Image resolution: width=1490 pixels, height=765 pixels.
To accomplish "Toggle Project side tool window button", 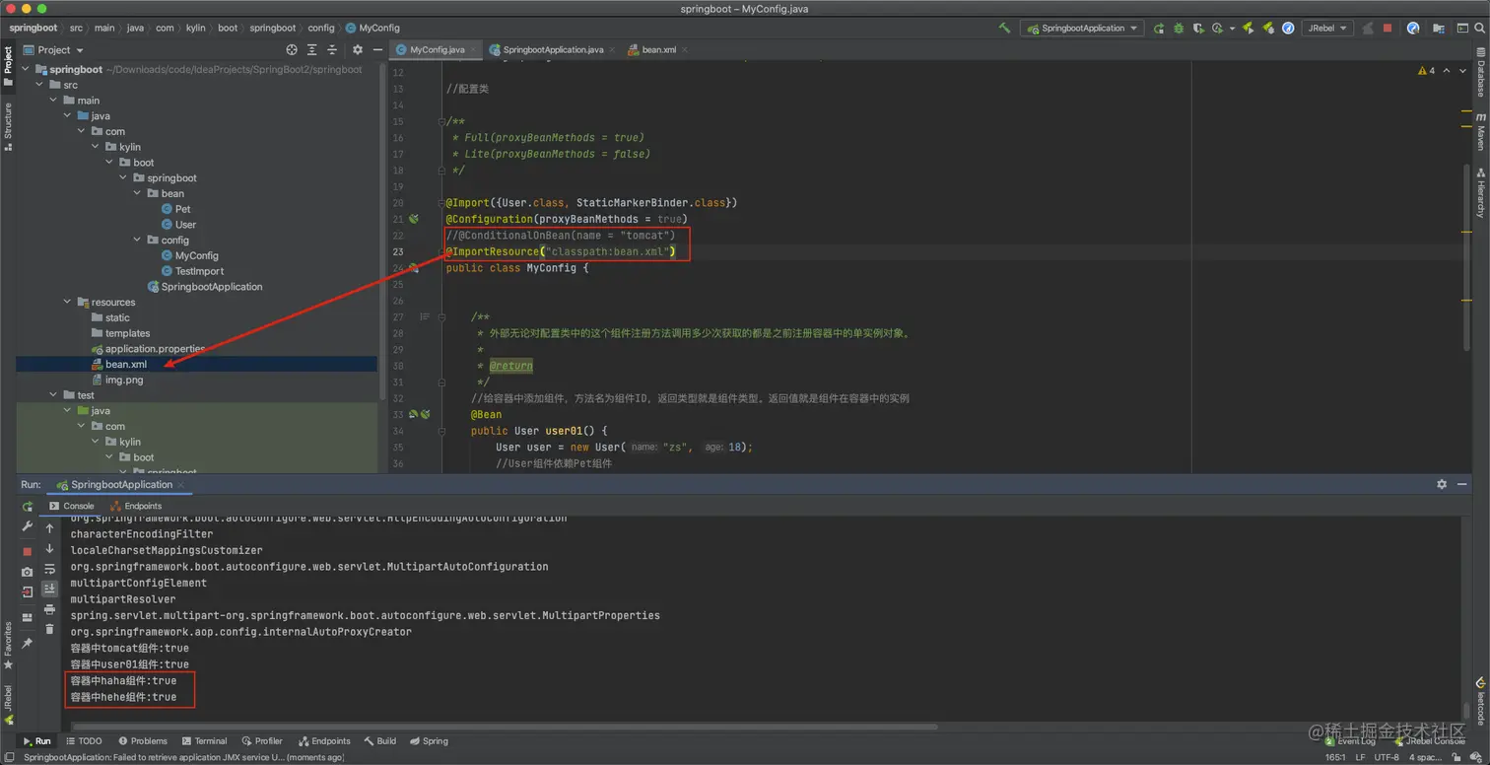I will click(8, 67).
